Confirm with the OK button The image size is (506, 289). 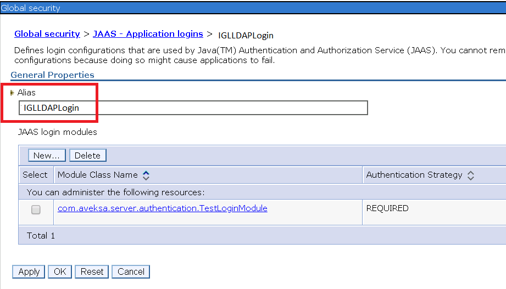tap(59, 271)
